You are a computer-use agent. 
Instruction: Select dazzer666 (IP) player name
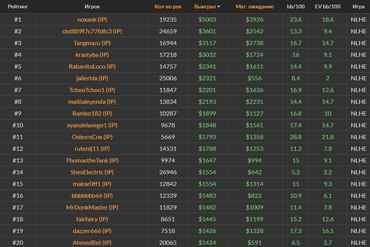92,231
